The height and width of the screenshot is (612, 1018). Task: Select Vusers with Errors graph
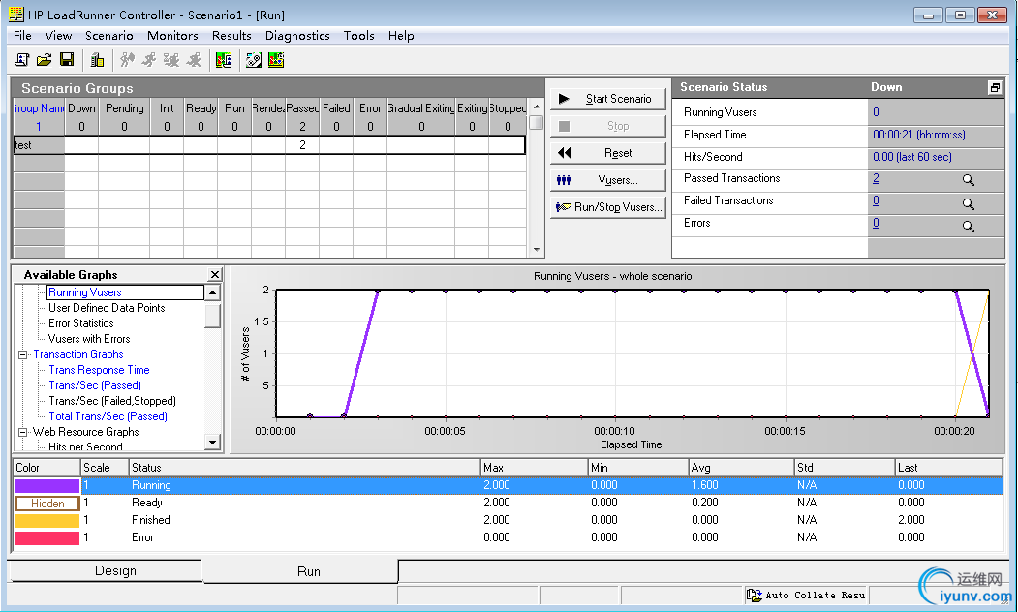(x=89, y=340)
